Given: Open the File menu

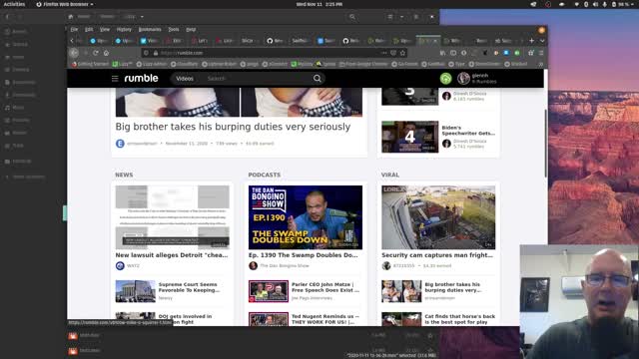Looking at the screenshot, I should 74,29.
